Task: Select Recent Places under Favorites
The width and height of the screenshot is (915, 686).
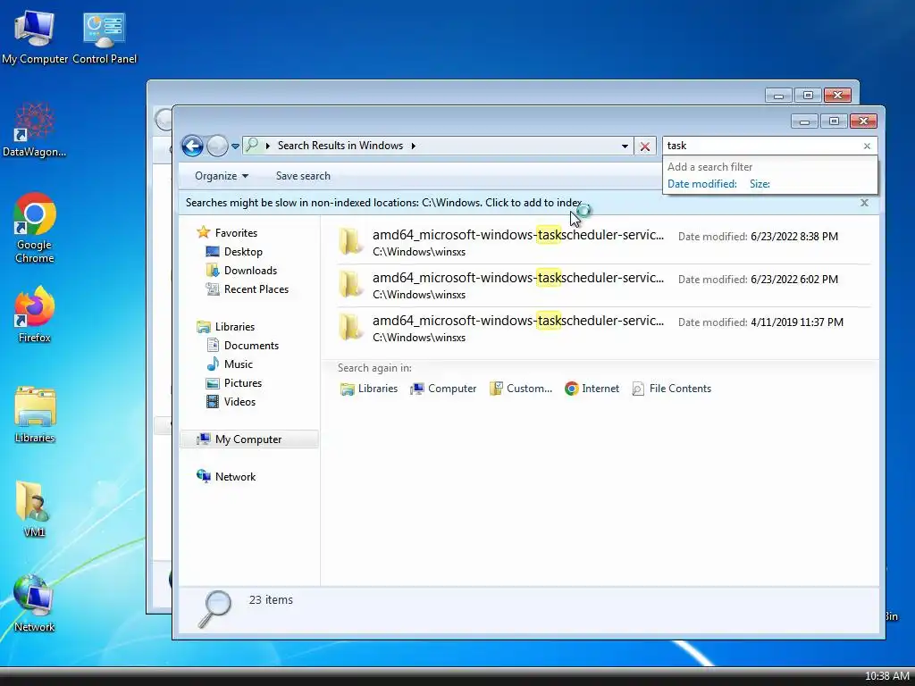Action: pyautogui.click(x=248, y=289)
